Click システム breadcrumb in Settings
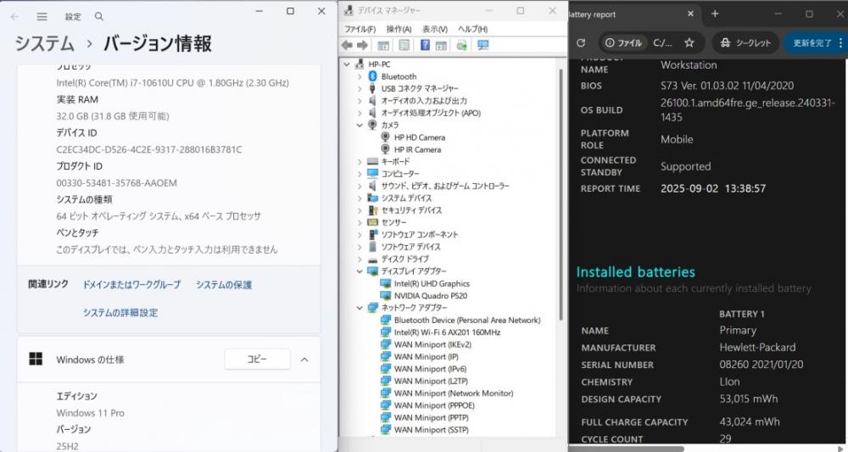The width and height of the screenshot is (848, 452). 44,44
